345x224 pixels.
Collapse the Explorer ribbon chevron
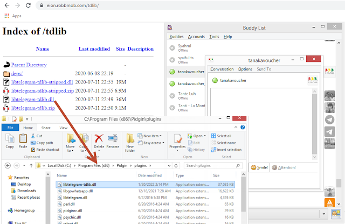coord(236,127)
